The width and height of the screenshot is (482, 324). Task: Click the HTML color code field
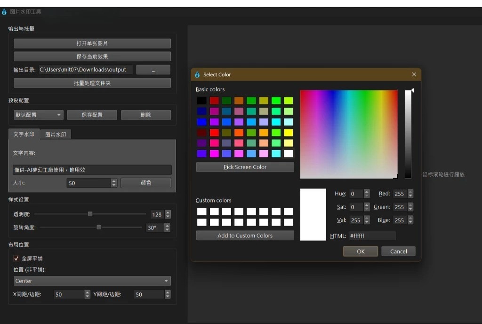click(x=371, y=235)
